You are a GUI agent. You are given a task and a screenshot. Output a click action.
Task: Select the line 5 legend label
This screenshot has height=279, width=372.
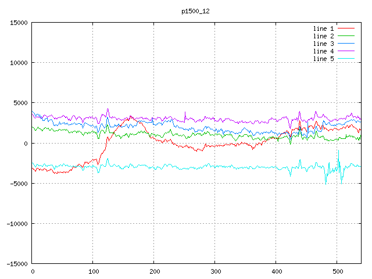(x=323, y=59)
